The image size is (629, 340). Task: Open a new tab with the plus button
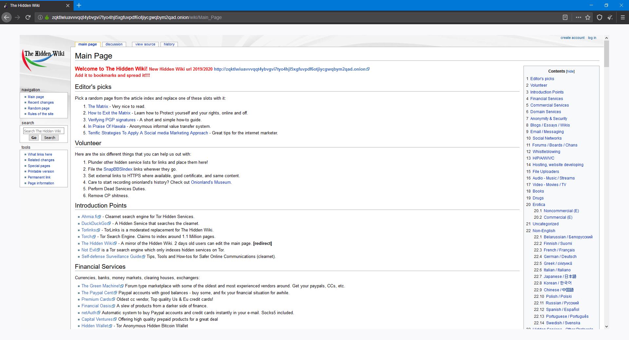(79, 5)
